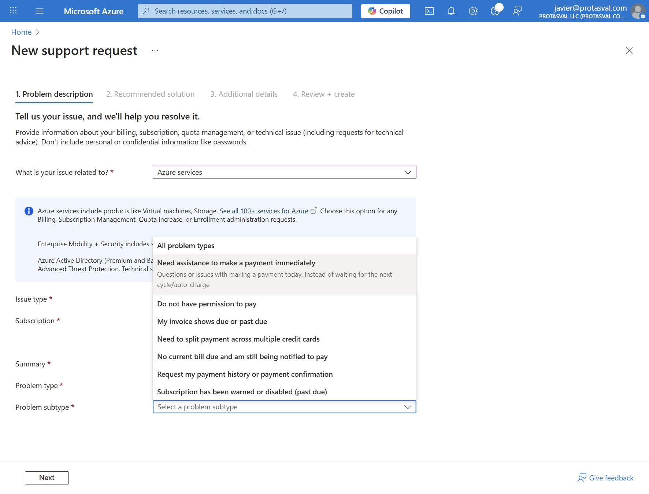This screenshot has height=494, width=649.
Task: Close the New support request blade
Action: tap(629, 51)
